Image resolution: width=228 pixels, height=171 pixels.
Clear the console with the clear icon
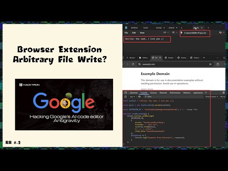point(125,96)
